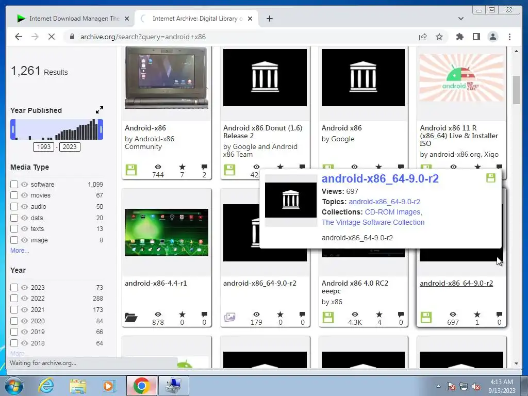The image size is (528, 396).
Task: Open Chrome three-dot menu
Action: click(509, 37)
